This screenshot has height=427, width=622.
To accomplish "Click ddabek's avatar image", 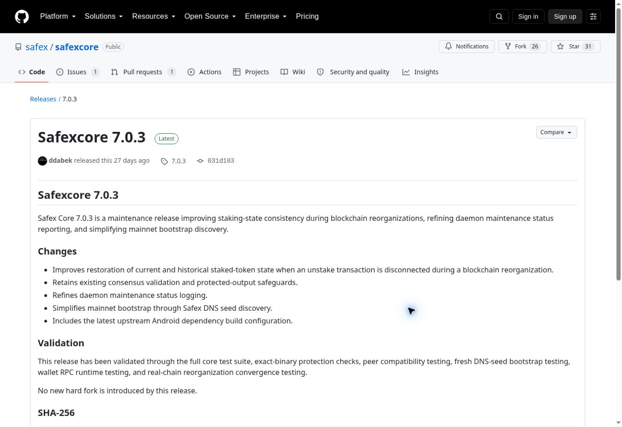I will pos(42,160).
